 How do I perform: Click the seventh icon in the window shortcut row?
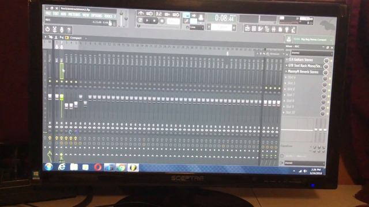287,29
